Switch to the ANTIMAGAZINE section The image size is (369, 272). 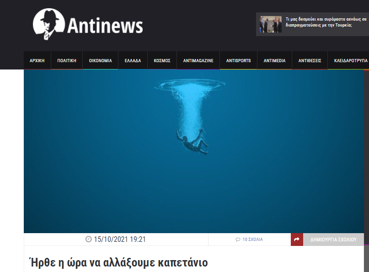198,60
